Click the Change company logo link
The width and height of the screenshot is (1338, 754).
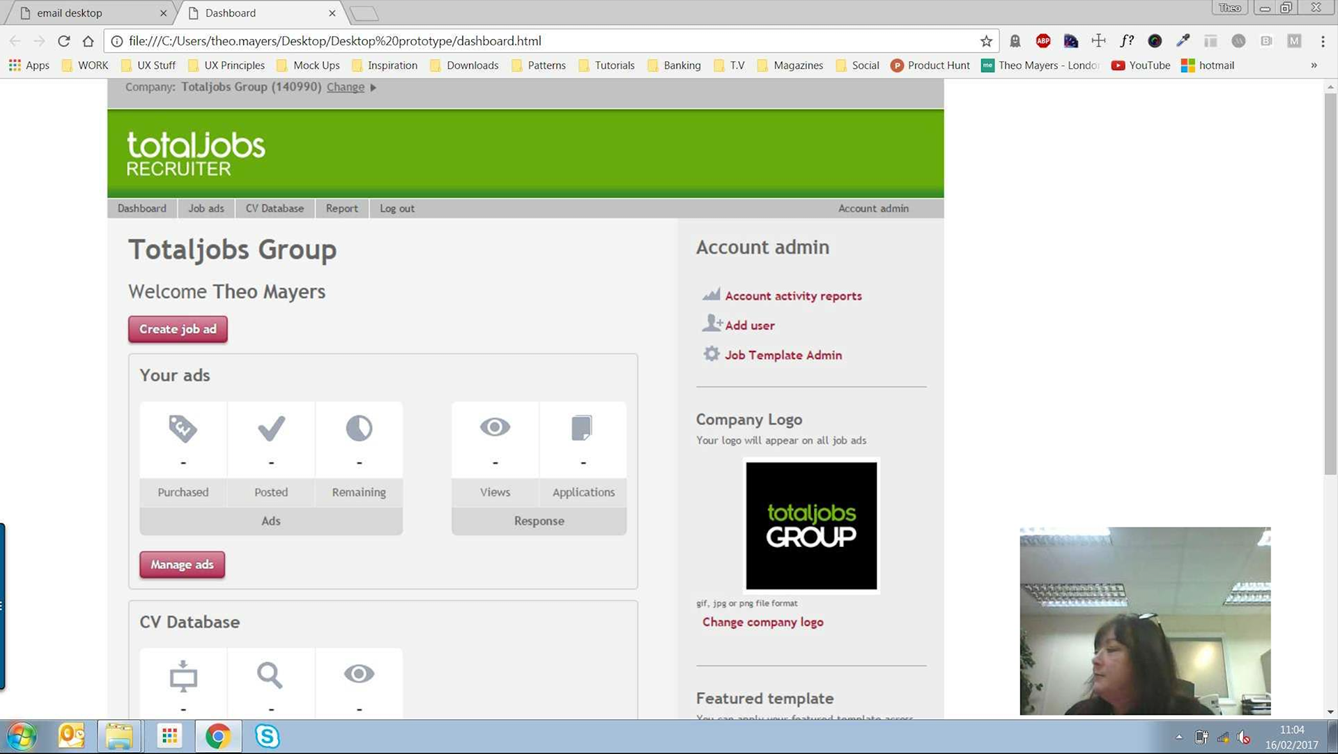[x=762, y=622]
